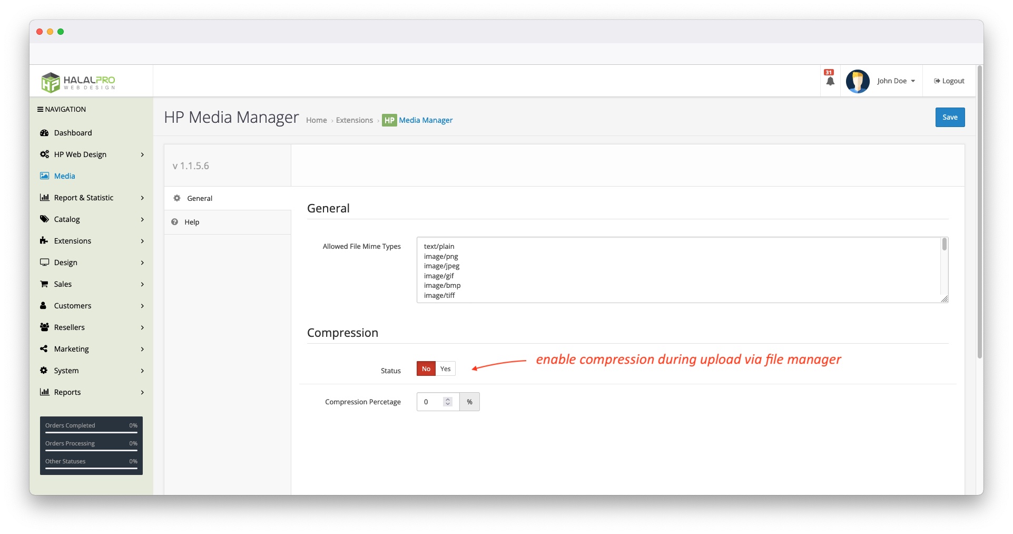Screen dimensions: 1013x534
Task: Expand the System sidebar menu
Action: pyautogui.click(x=91, y=371)
